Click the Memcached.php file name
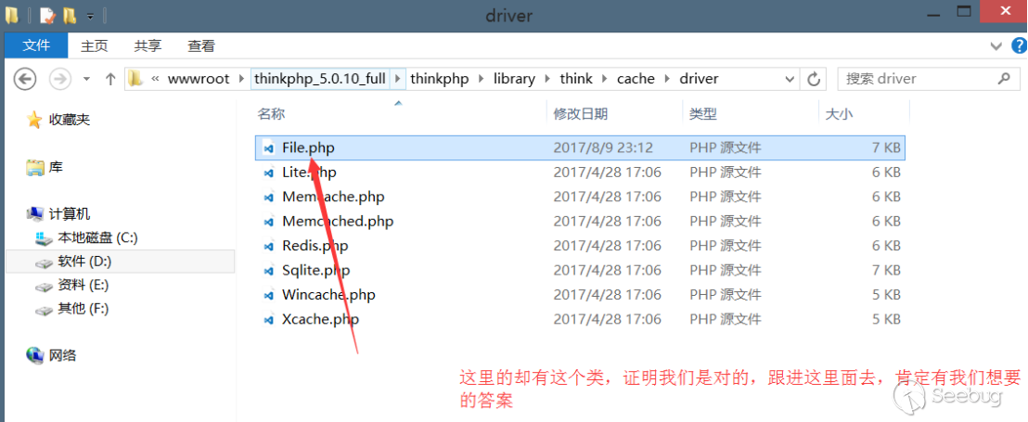This screenshot has width=1028, height=422. pos(338,222)
